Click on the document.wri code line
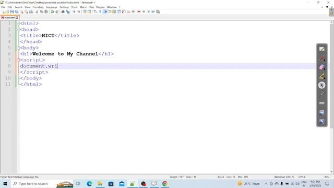This screenshot has height=188, width=334. [39, 66]
